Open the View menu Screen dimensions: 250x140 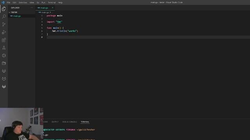click(x=32, y=3)
